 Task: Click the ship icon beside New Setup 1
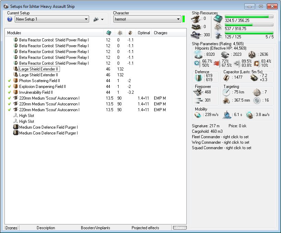pyautogui.click(x=96, y=19)
